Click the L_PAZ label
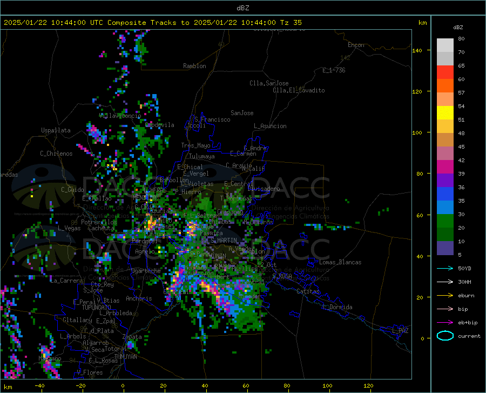This screenshot has height=393, width=486. pyautogui.click(x=400, y=331)
